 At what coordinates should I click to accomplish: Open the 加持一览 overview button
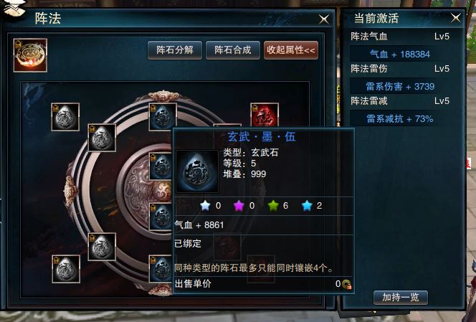401,298
